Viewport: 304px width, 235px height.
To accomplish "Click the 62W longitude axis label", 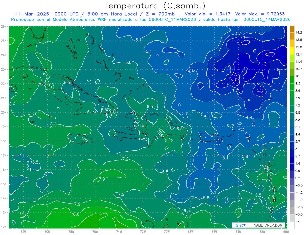I will (x=262, y=231).
